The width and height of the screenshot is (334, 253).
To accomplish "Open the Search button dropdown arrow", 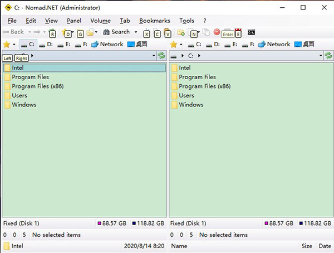I will 135,32.
